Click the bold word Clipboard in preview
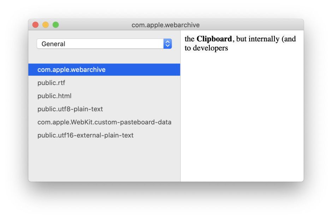The height and width of the screenshot is (219, 332). tap(214, 39)
